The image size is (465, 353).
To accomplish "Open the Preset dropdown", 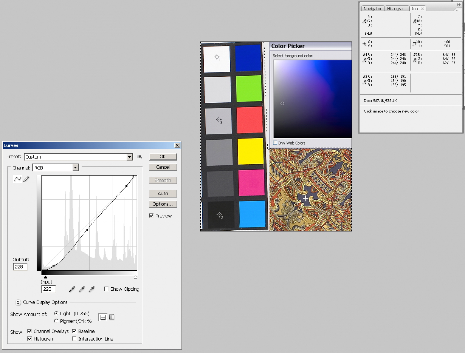I will [x=130, y=157].
